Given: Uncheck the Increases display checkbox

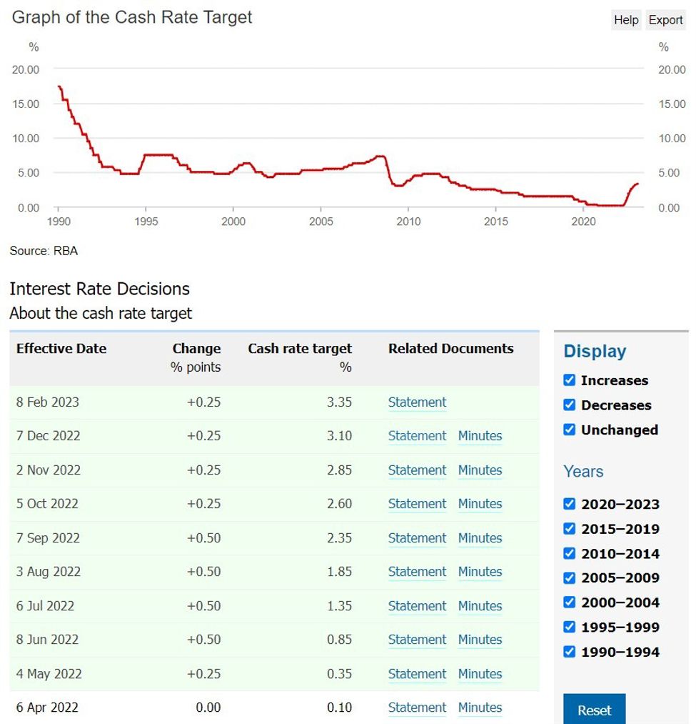Looking at the screenshot, I should coord(569,380).
